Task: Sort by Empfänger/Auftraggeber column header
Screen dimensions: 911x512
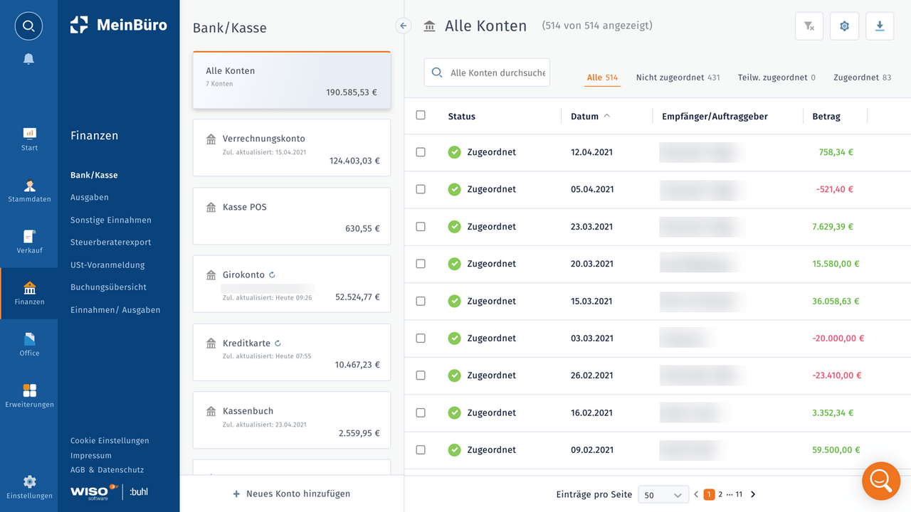Action: click(715, 117)
